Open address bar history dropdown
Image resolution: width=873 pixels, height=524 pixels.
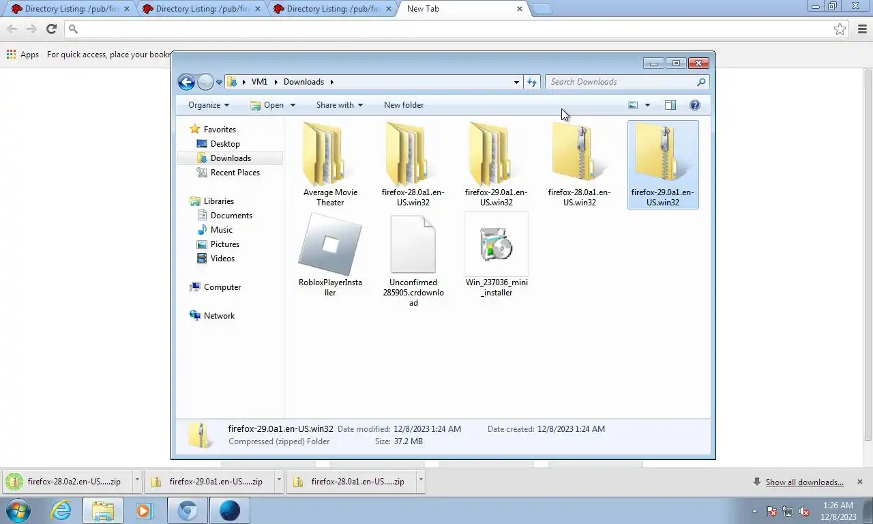(516, 82)
